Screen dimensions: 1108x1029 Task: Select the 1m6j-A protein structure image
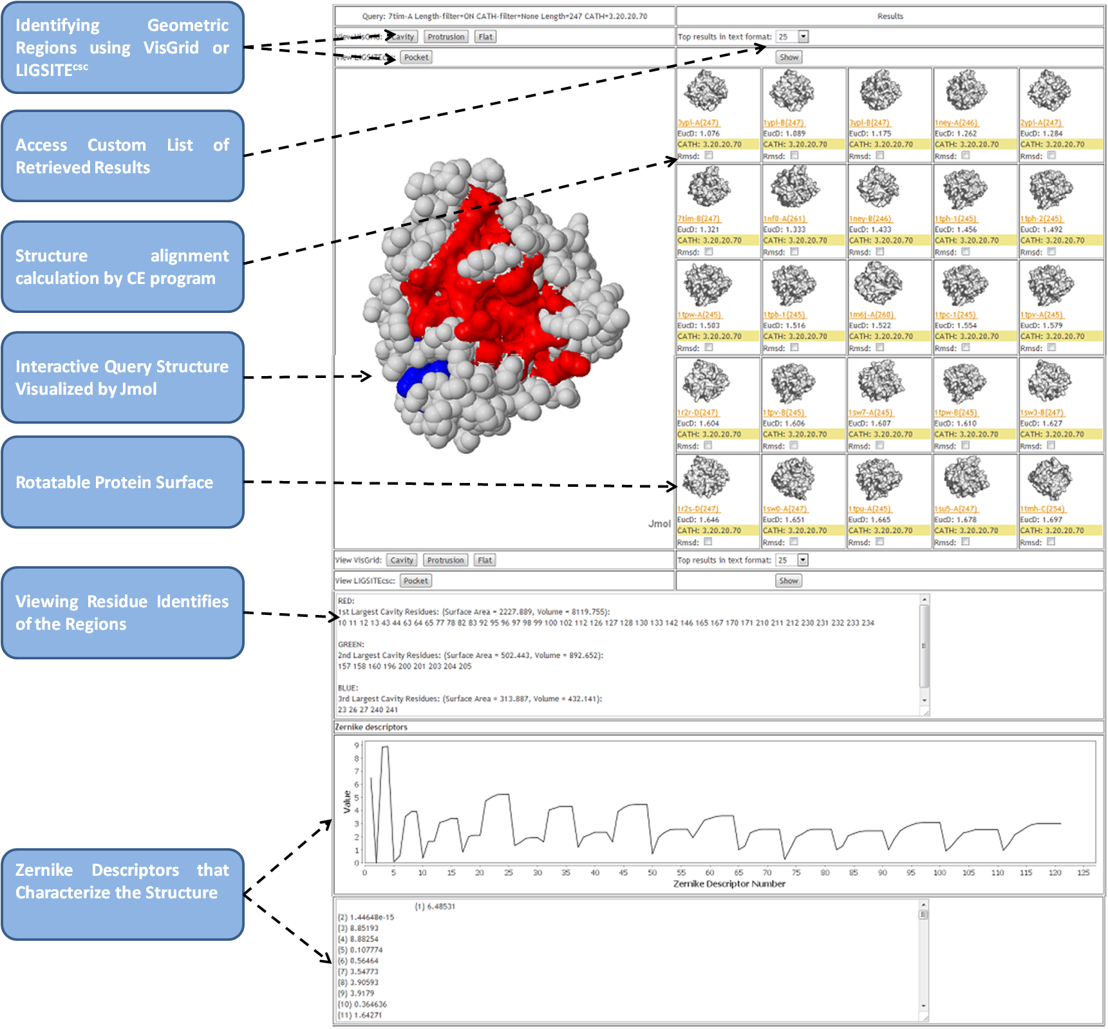point(878,284)
